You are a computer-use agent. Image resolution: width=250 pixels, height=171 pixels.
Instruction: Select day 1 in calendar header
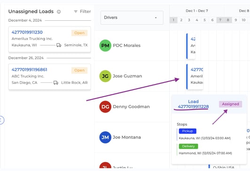coord(173,20)
